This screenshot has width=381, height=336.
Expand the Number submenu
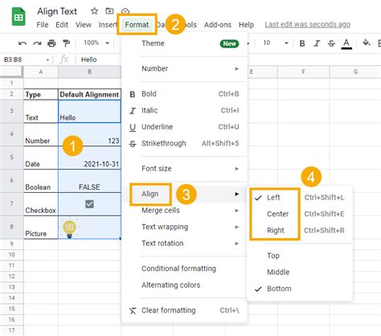tap(184, 68)
